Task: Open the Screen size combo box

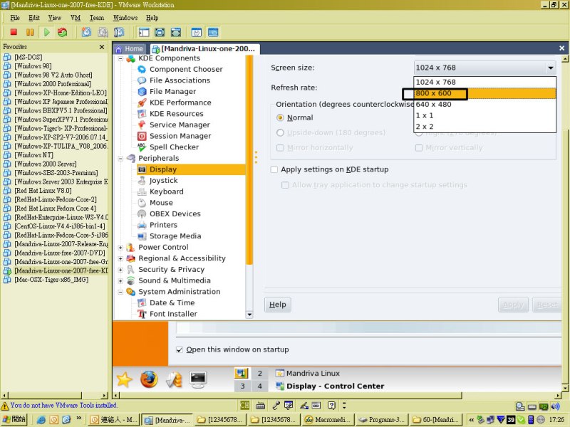Action: [485, 68]
